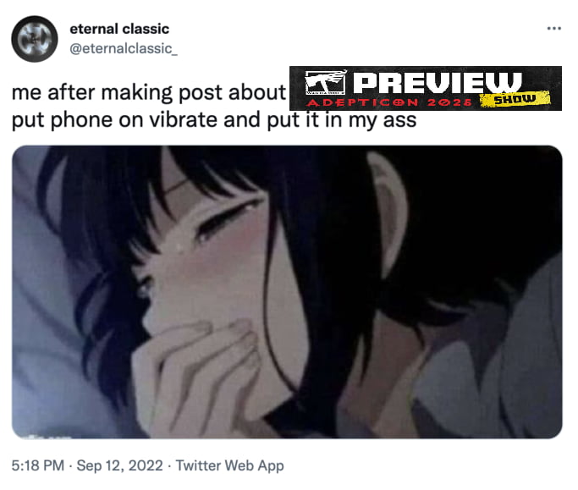This screenshot has height=490, width=578.
Task: Open the @eternalclassic_ handle link
Action: (124, 49)
